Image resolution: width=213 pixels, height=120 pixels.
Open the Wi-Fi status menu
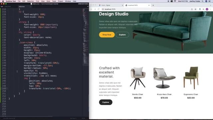[x=175, y=1]
